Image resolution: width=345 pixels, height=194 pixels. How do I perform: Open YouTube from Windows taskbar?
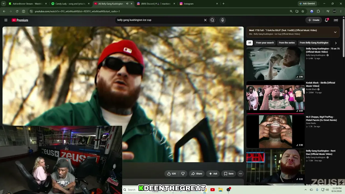coord(212,190)
